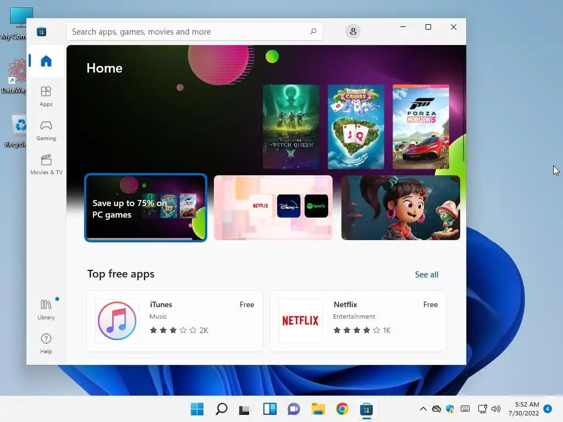Maximize the Microsoft Store window

[428, 27]
